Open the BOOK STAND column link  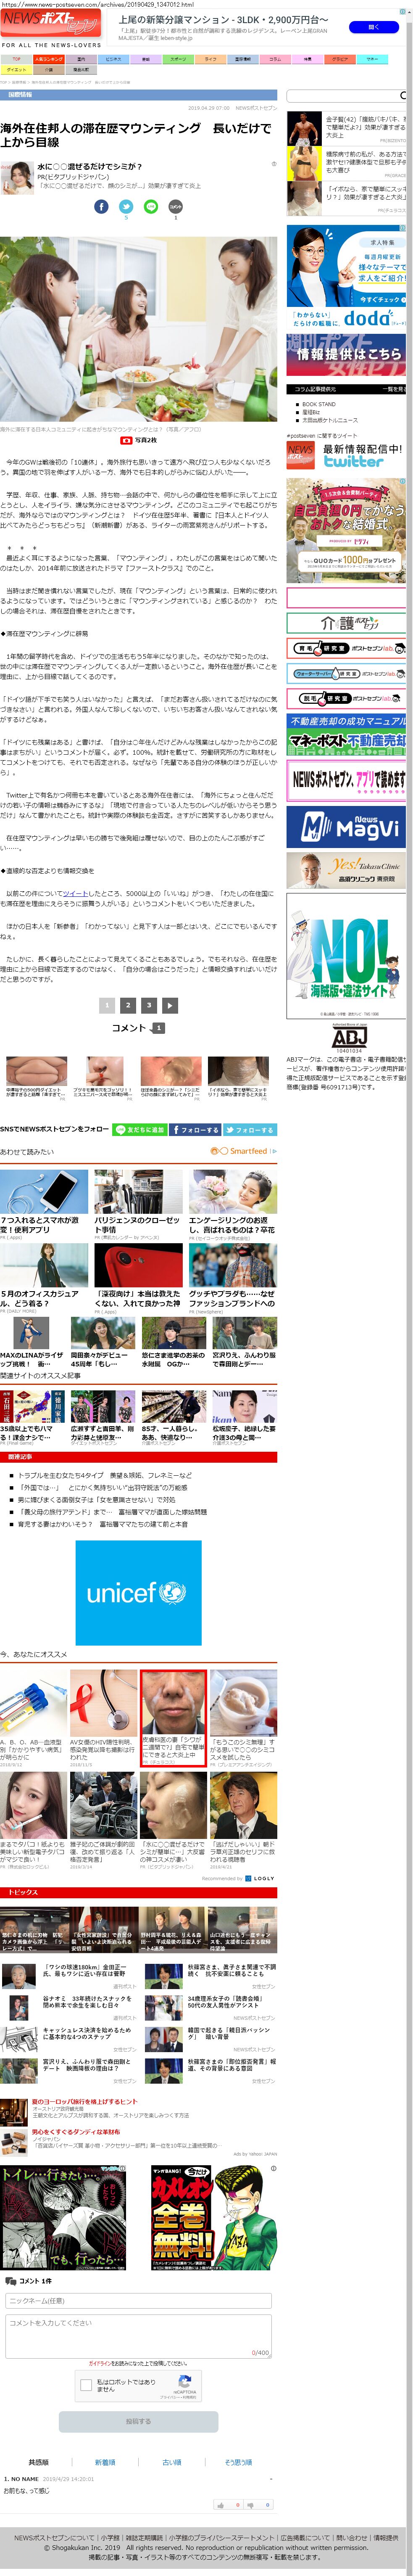[x=319, y=404]
